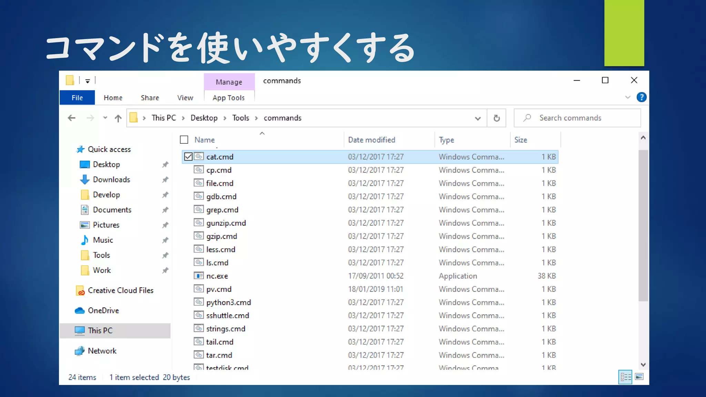Click the Downloads arrow icon in sidebar
This screenshot has width=706, height=397.
click(84, 179)
